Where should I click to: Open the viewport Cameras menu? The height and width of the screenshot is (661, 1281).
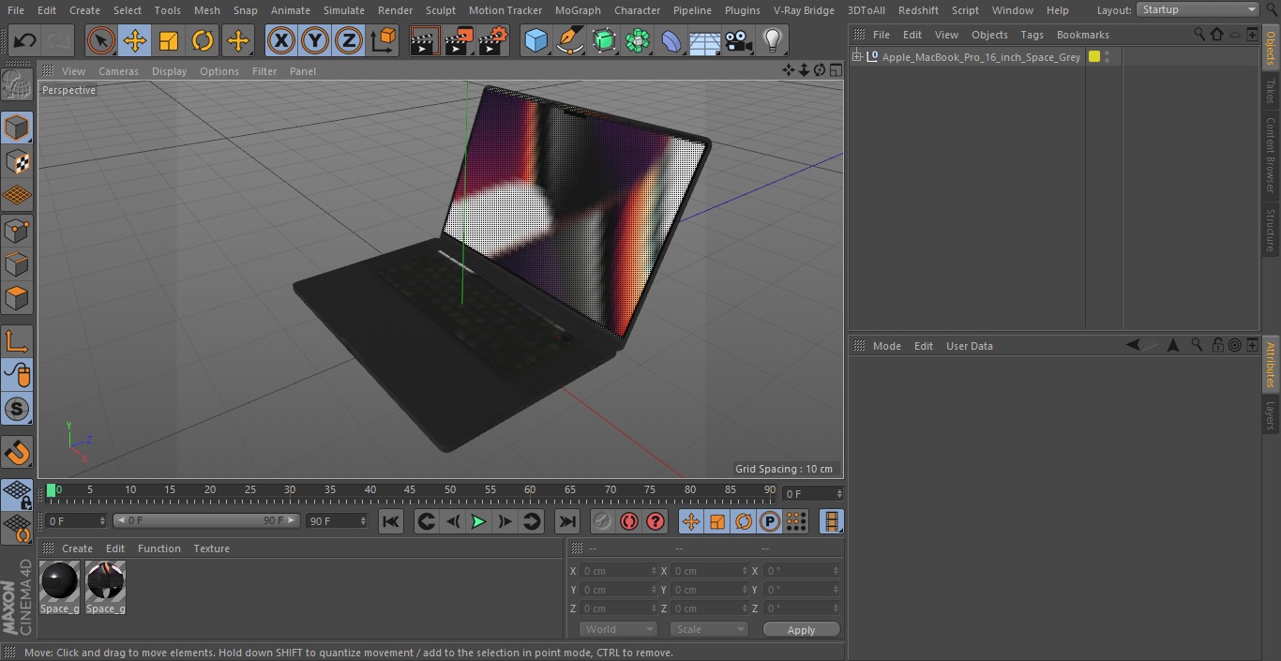click(118, 71)
